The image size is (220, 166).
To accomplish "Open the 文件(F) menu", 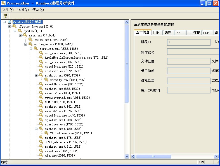I will [x=8, y=9].
